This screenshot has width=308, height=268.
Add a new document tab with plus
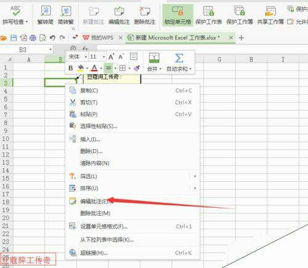pyautogui.click(x=241, y=38)
